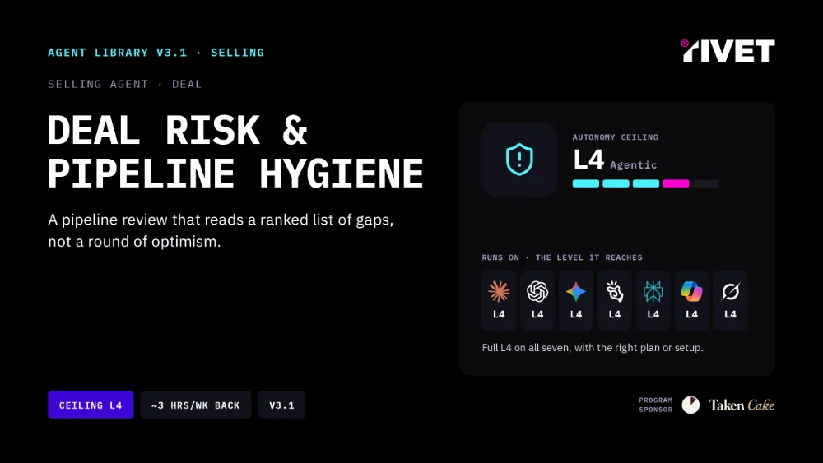Click the RIVET logo
The width and height of the screenshot is (823, 463).
728,50
